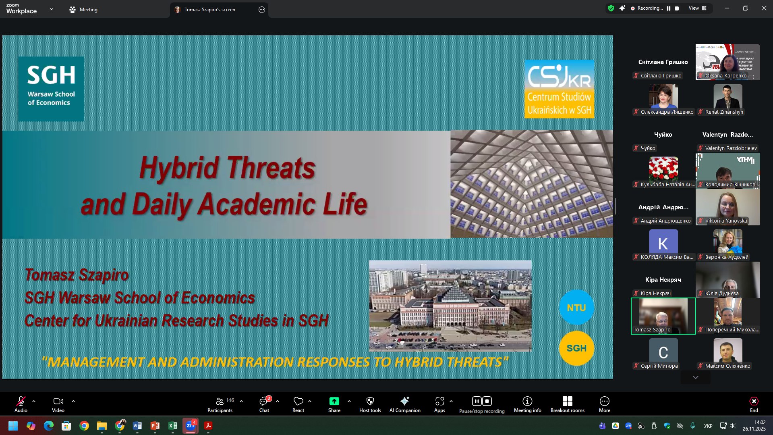Screen dimensions: 773x435
Task: Click the AI Companion sparkle in title bar
Action: click(622, 8)
